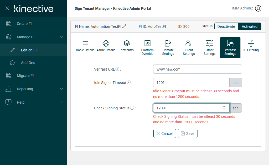Click the Kinective logo
The width and height of the screenshot is (269, 165).
(34, 9)
